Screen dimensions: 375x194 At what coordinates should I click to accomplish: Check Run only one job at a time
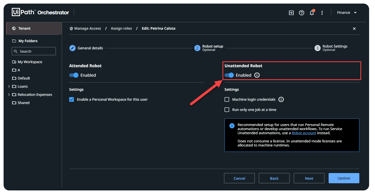[x=227, y=110]
